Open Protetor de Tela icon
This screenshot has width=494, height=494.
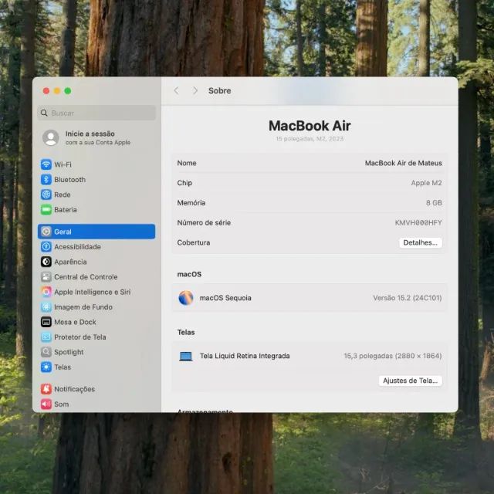[46, 337]
